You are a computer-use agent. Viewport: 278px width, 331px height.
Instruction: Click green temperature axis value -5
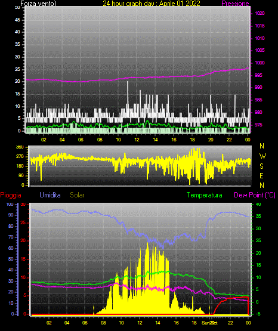click(x=258, y=314)
